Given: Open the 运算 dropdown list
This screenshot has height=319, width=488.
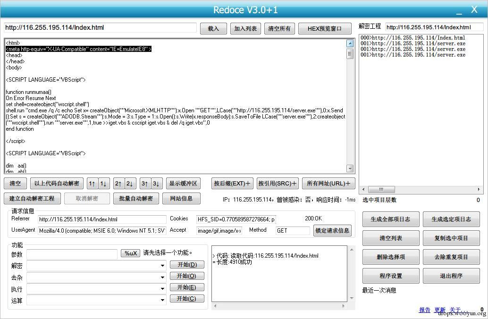Looking at the screenshot, I should [x=162, y=300].
